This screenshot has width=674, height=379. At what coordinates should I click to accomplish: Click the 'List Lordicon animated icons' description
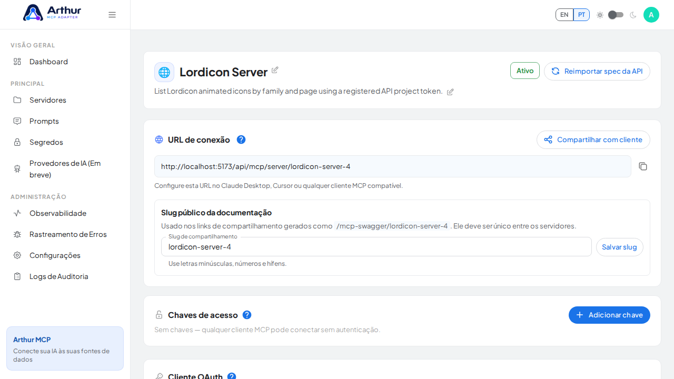pos(299,91)
